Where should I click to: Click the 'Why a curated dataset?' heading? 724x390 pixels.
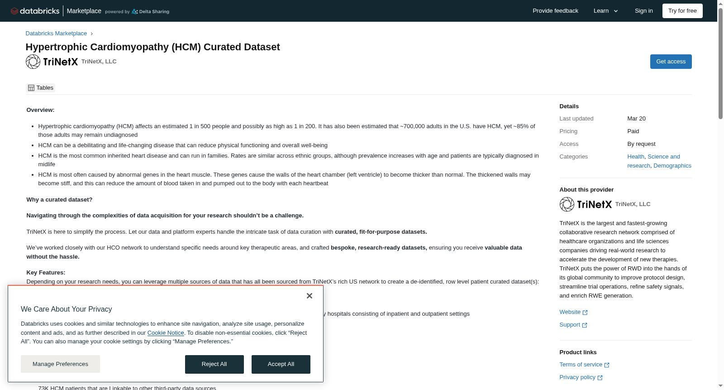(59, 200)
